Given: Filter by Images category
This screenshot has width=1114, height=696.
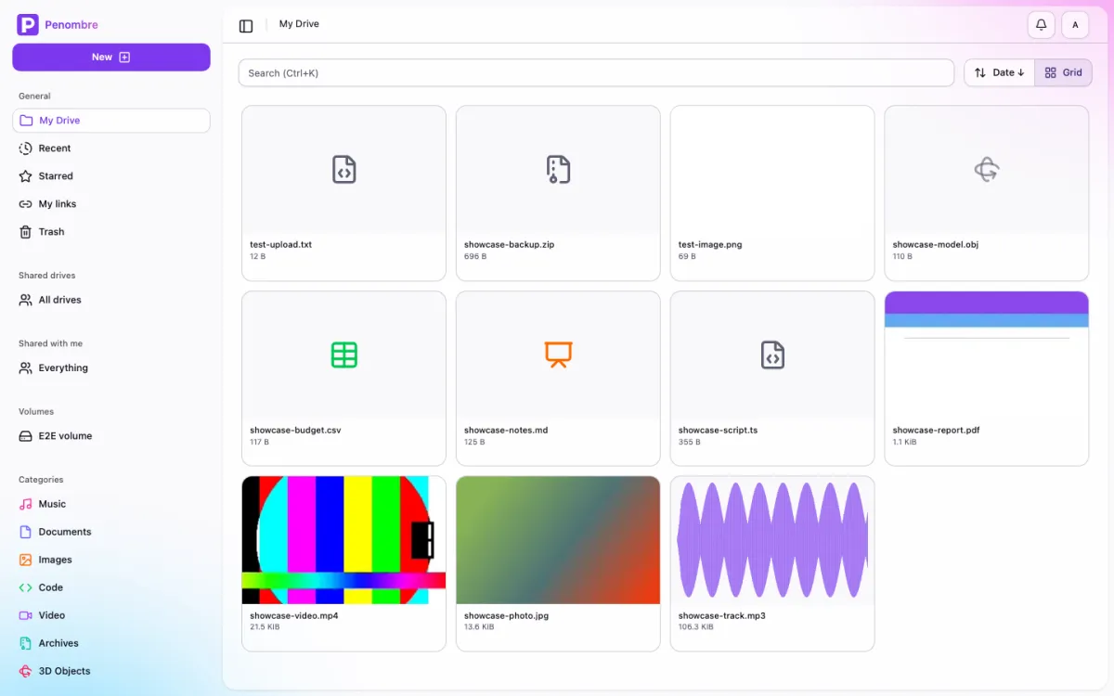Looking at the screenshot, I should pos(111,560).
